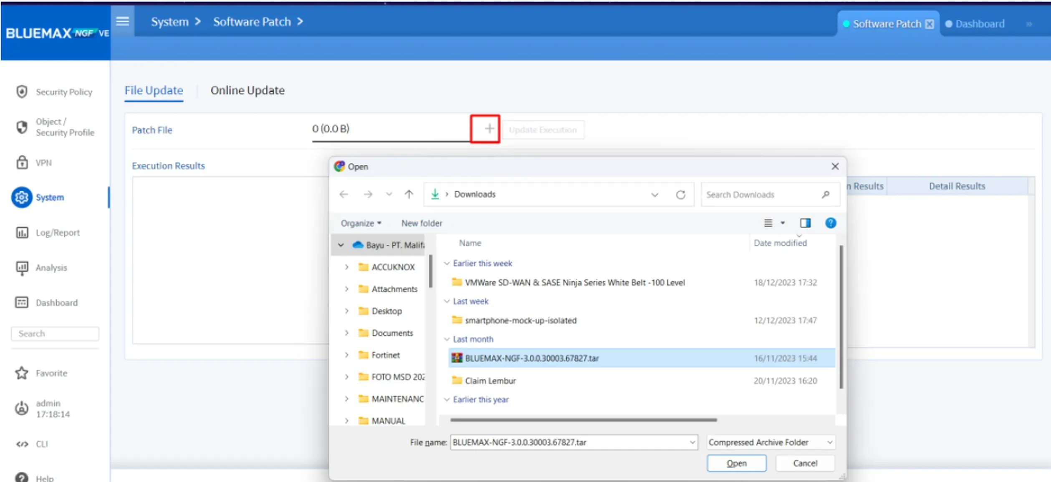Open Object / Security Profile icon

(22, 127)
